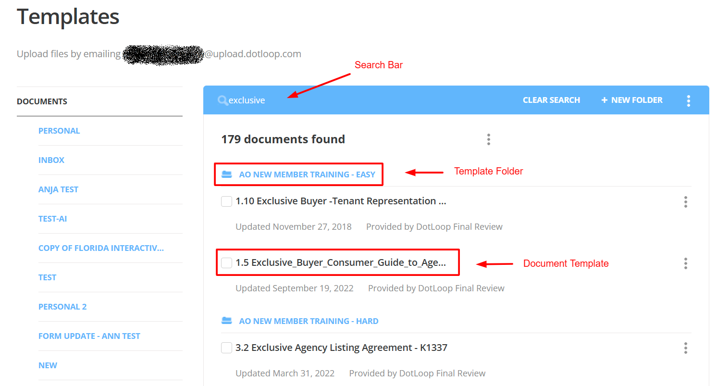The image size is (728, 386).
Task: Open the three-dot menu for 1.10 Exclusive Buyer document
Action: coord(685,202)
